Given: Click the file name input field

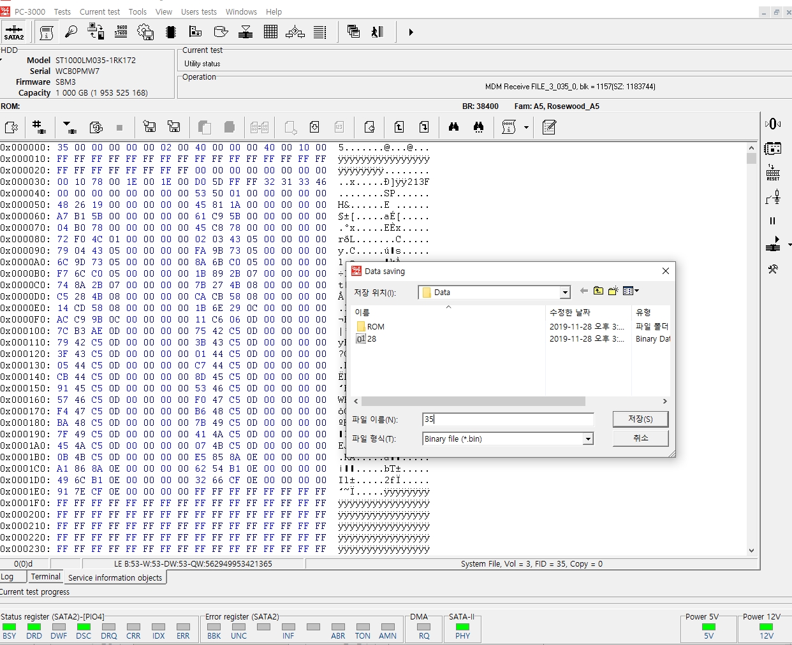Looking at the screenshot, I should coord(508,419).
